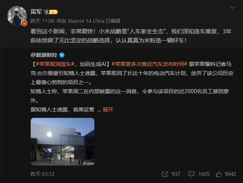This screenshot has width=243, height=183.
Task: Click the 1605 comments count
Action: pyautogui.click(x=204, y=174)
